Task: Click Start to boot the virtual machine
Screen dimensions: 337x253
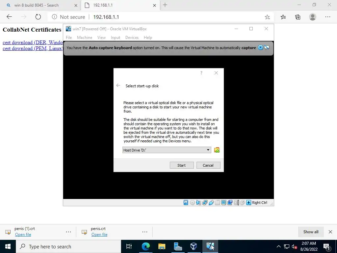Action: (x=182, y=165)
